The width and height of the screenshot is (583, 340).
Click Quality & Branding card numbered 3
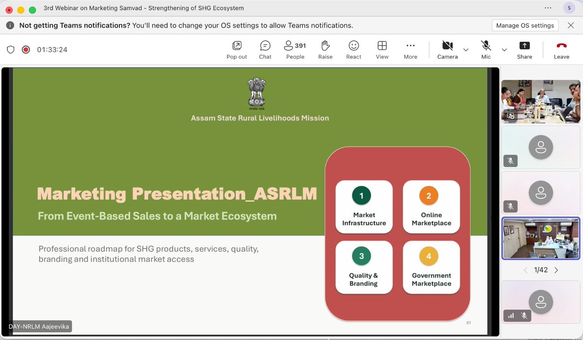364,267
